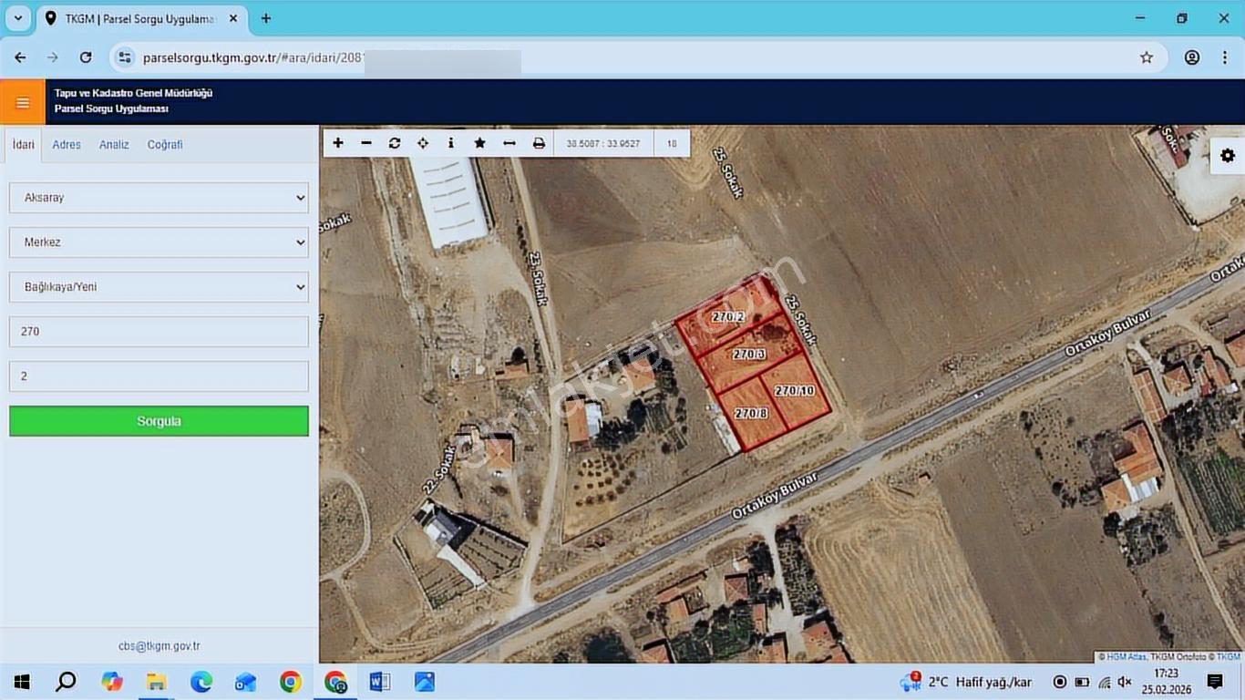Viewport: 1245px width, 700px height.
Task: Click the address bar URL
Action: 255,57
